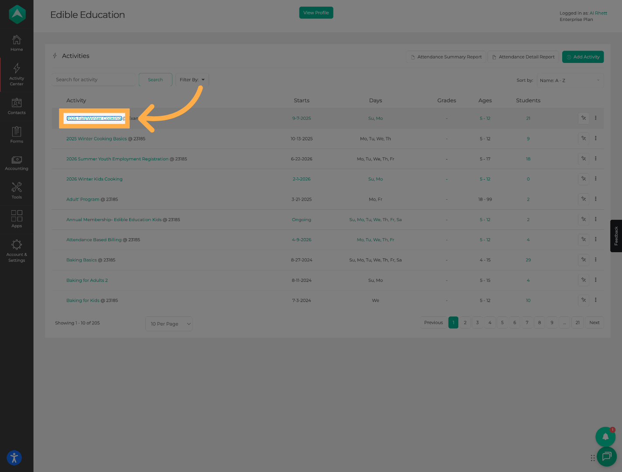Viewport: 622px width, 472px height.
Task: Open the 2025 Fall/Winter Cooking activity
Action: pos(94,118)
